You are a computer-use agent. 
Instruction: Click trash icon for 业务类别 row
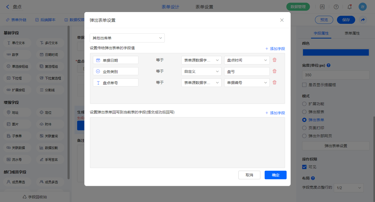pyautogui.click(x=275, y=71)
